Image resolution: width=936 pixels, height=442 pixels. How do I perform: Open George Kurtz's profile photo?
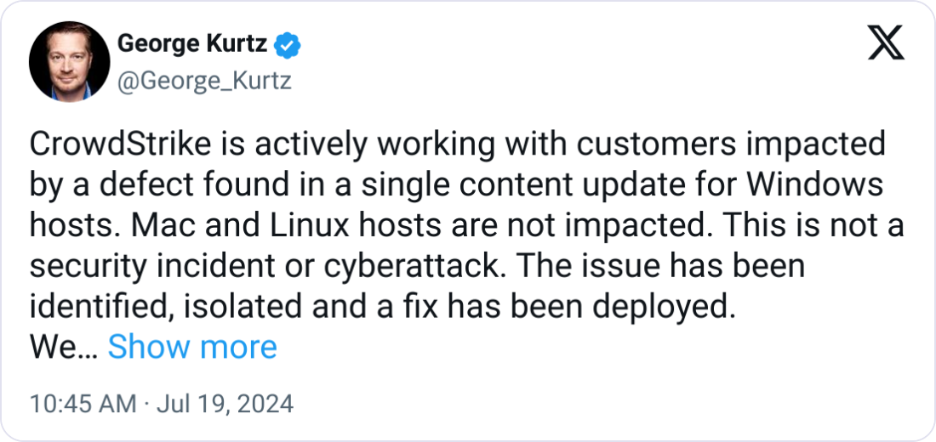[x=69, y=61]
